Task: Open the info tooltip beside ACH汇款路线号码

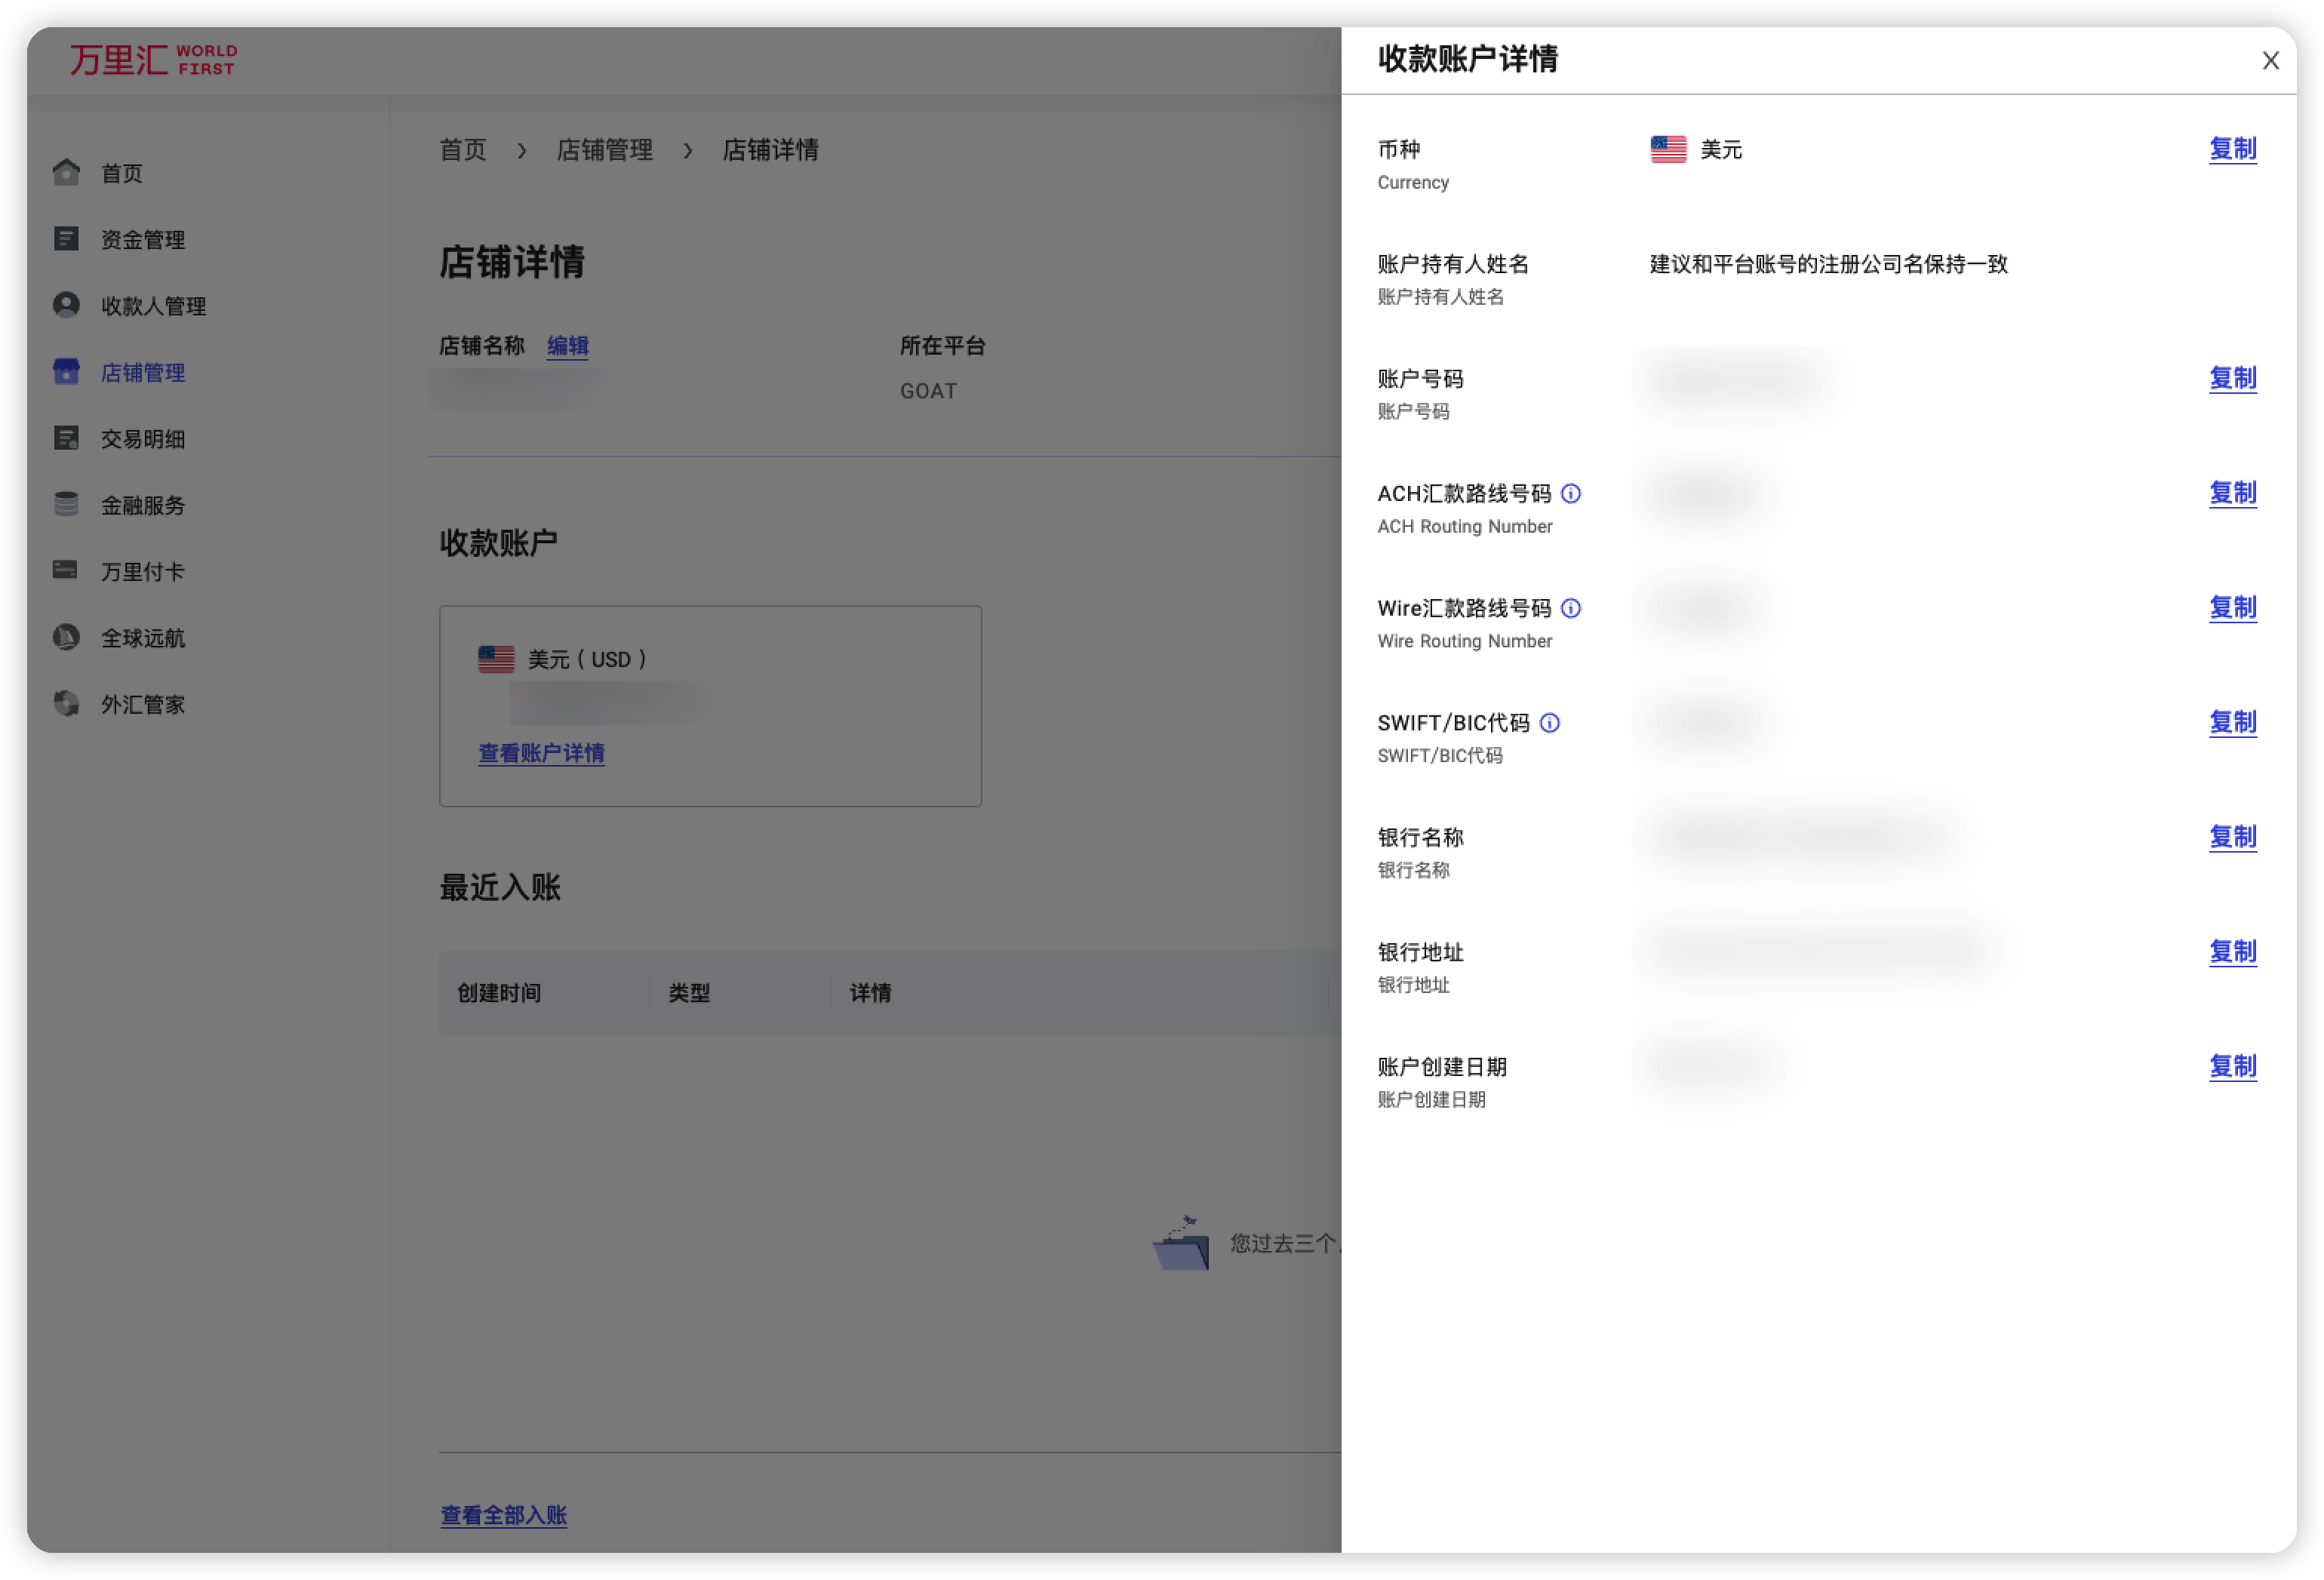Action: [1572, 493]
